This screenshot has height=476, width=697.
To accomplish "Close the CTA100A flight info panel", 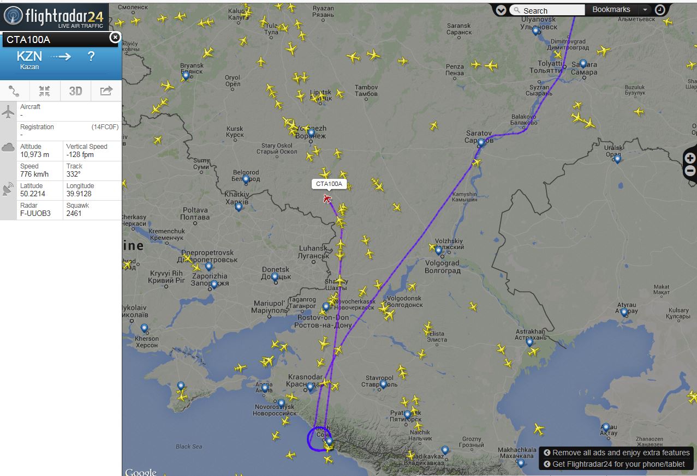I will (115, 37).
